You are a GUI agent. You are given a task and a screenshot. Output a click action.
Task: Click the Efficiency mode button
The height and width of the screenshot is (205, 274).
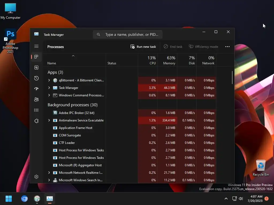click(203, 46)
